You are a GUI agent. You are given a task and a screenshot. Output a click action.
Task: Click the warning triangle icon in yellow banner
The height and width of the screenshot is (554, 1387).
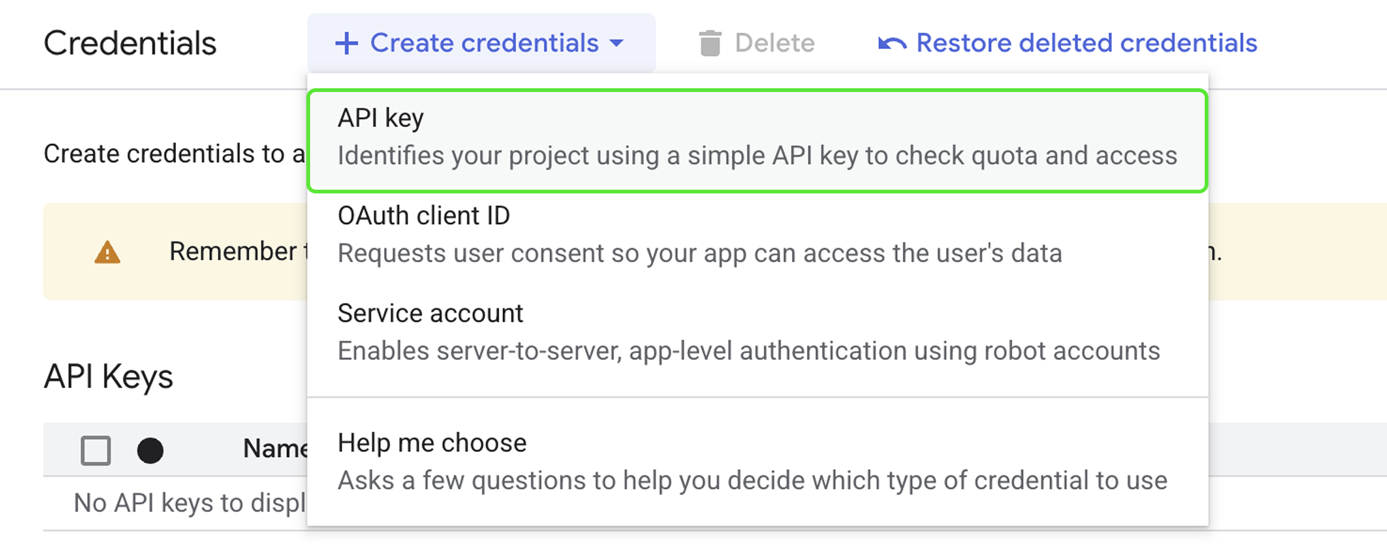pos(107,252)
